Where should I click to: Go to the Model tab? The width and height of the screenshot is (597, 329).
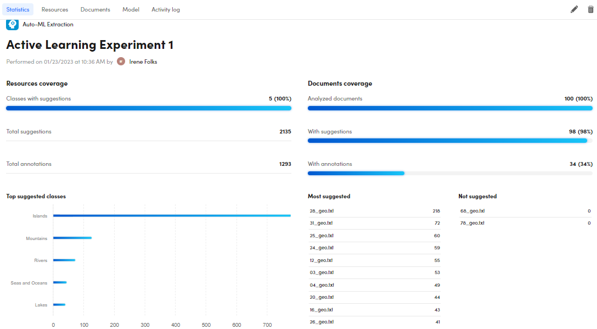(131, 9)
